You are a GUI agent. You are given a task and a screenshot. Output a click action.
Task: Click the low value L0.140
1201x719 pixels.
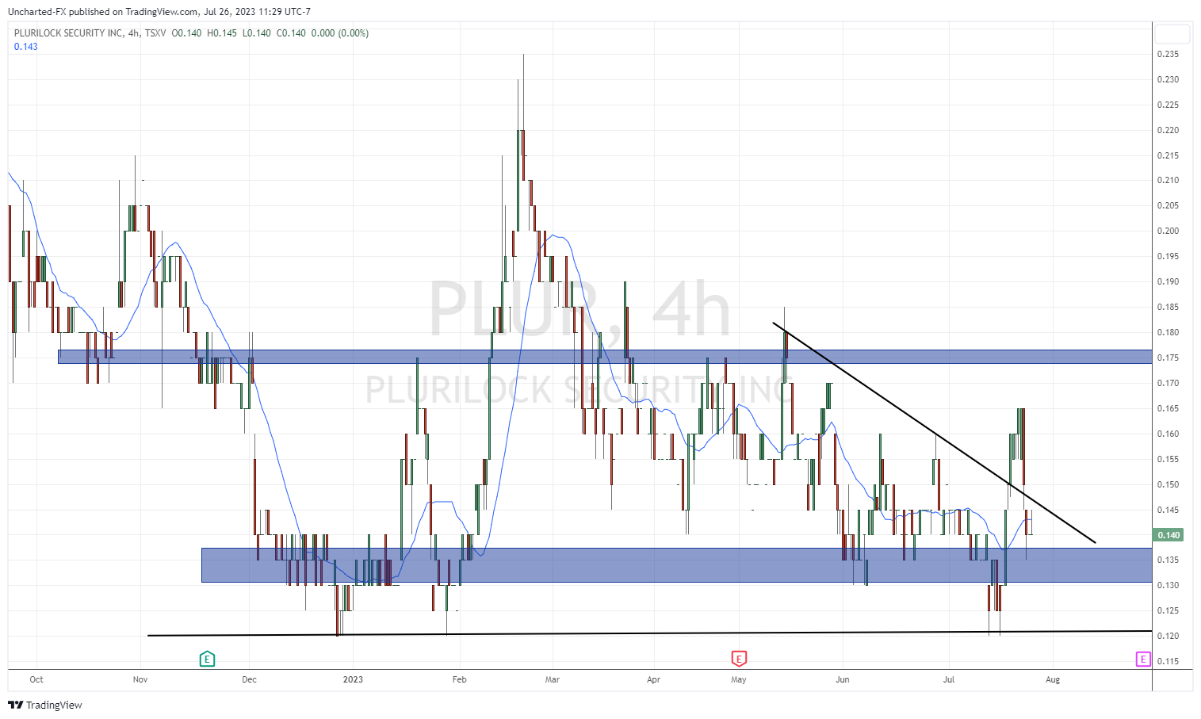pos(257,33)
